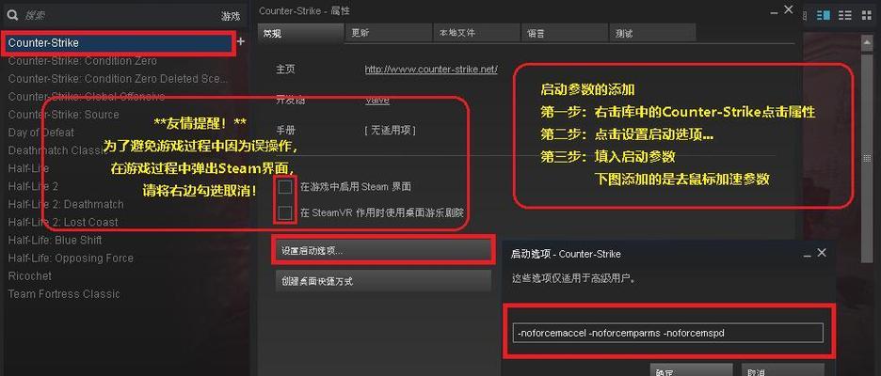Open the counter-strike.net homepage link
The width and height of the screenshot is (881, 376).
431,70
